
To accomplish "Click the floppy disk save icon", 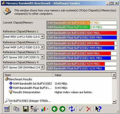I will pos(26,109).
